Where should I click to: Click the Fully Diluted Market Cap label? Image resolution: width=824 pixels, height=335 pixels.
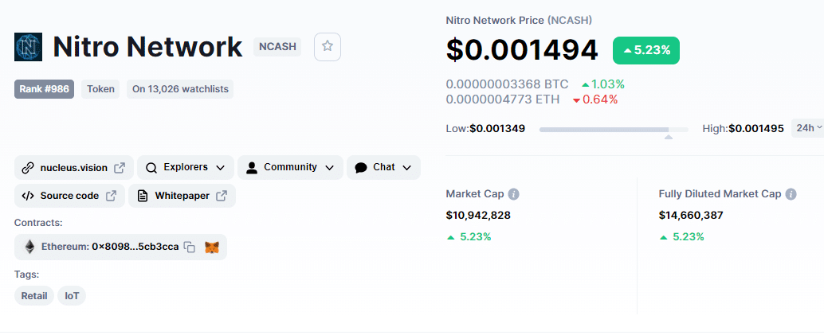(x=720, y=194)
